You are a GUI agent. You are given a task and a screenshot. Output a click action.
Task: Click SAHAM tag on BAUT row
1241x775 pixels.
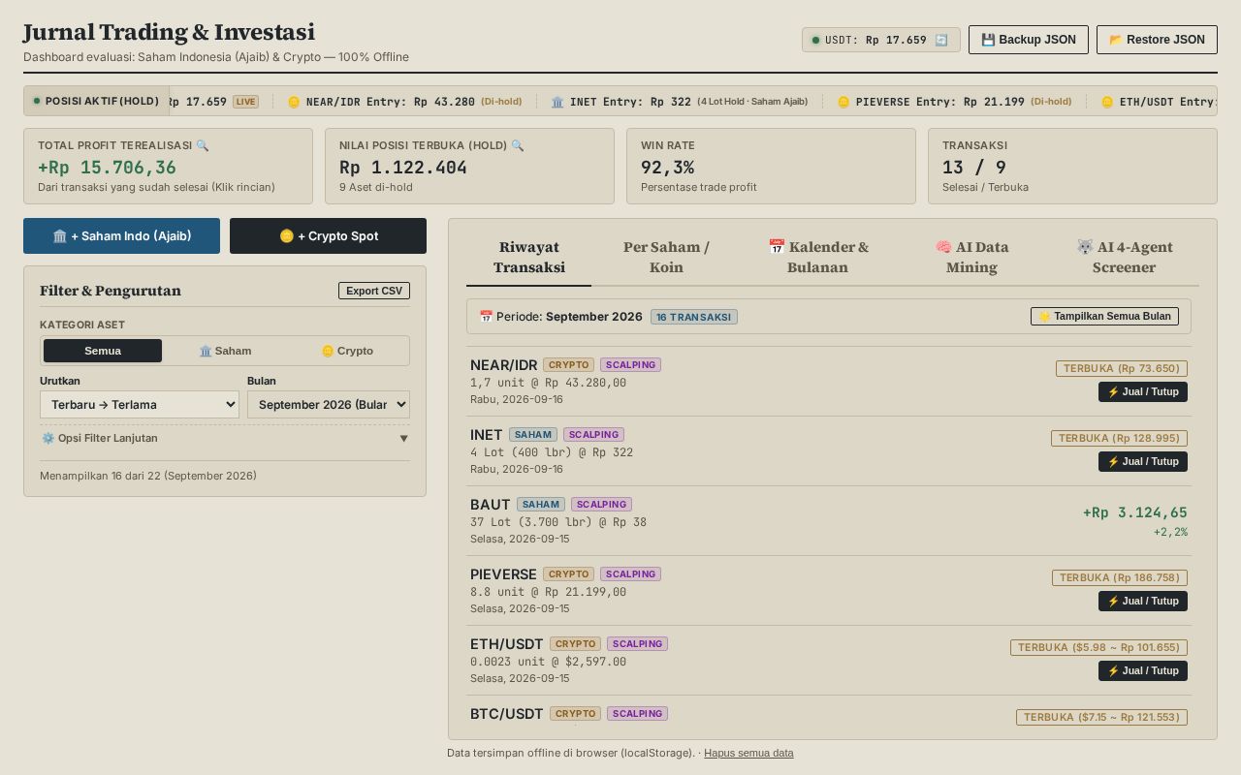pyautogui.click(x=541, y=505)
